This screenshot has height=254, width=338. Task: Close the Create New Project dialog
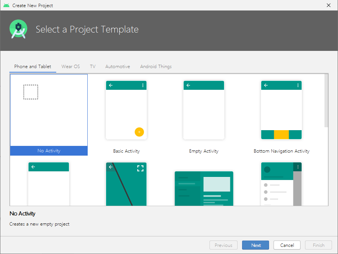(329, 5)
